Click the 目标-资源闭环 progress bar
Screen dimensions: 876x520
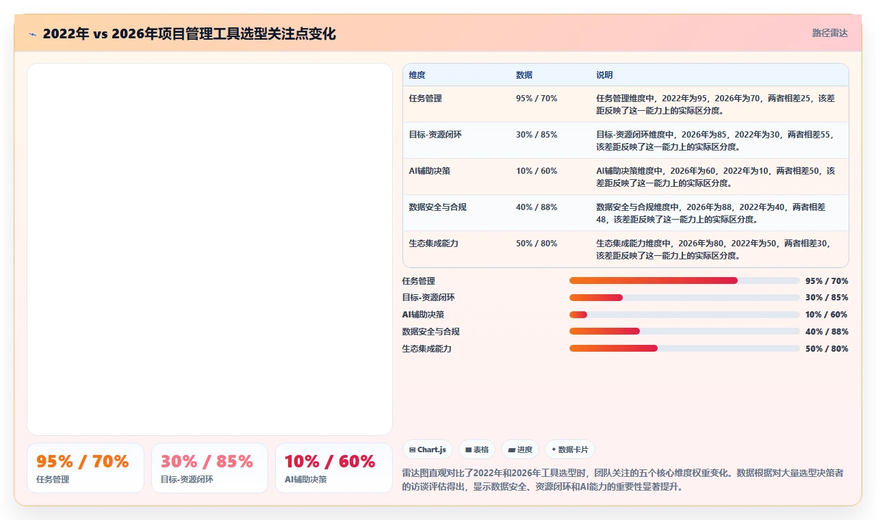tap(684, 298)
